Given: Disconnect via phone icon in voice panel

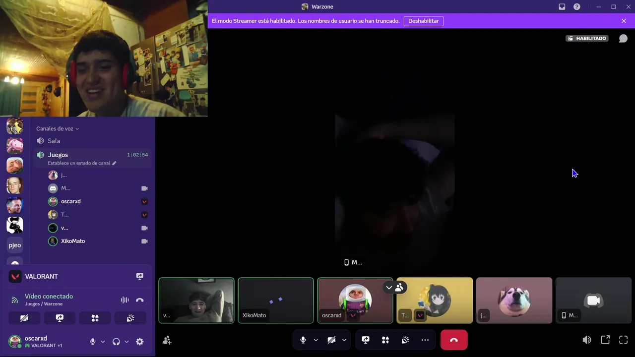Looking at the screenshot, I should click(x=140, y=300).
